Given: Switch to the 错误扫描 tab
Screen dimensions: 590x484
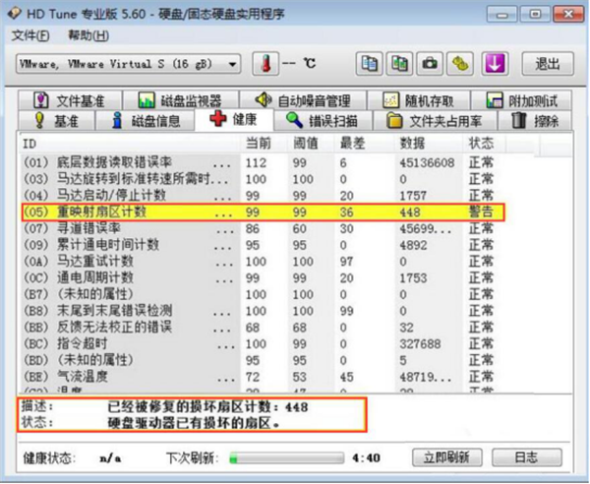Looking at the screenshot, I should coord(323,121).
